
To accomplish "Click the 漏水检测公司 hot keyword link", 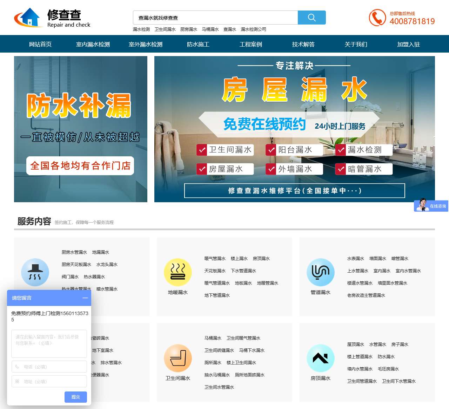I will click(x=254, y=29).
